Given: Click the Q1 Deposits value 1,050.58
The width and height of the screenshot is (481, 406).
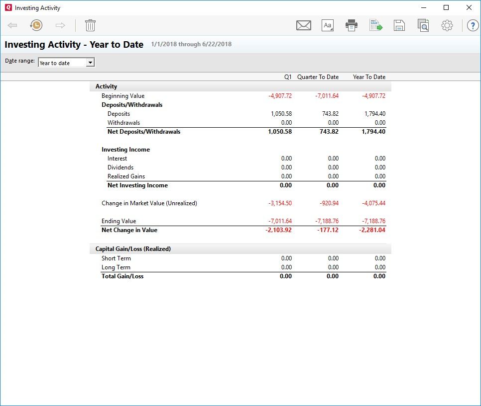Looking at the screenshot, I should 281,114.
